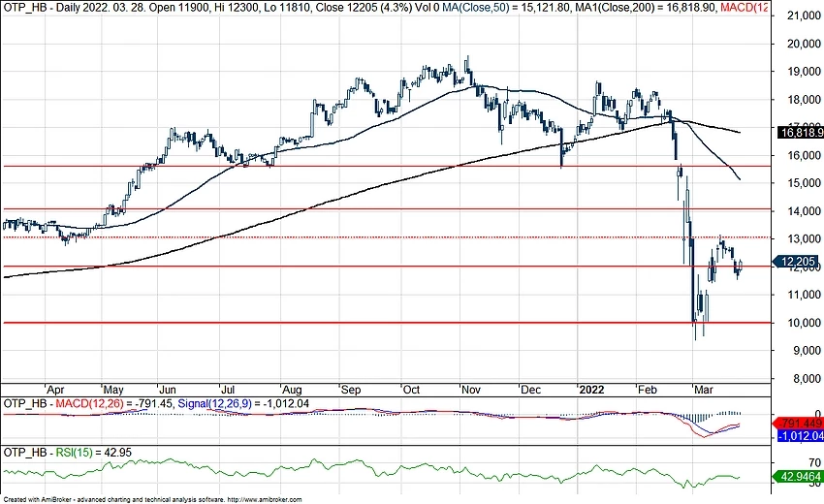Click the 21,000 price axis label
The image size is (824, 504).
click(x=804, y=16)
